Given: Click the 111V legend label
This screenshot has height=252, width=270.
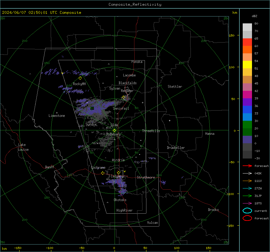Looking at the screenshot, I should [258, 181].
